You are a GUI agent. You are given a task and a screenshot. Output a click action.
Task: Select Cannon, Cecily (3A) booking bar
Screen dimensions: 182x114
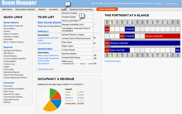click(163, 36)
